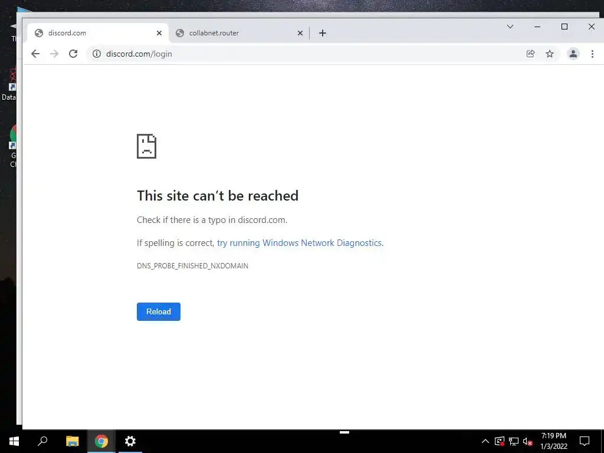Open Chrome three-dot menu

[592, 54]
